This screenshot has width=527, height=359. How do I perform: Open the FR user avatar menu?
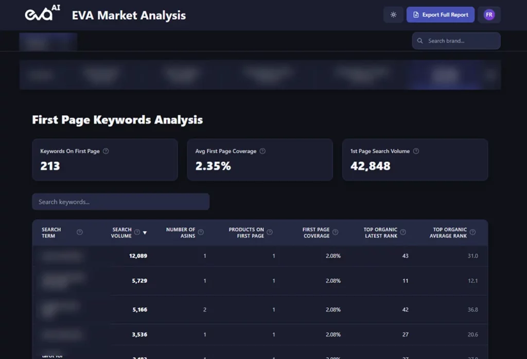tap(489, 15)
